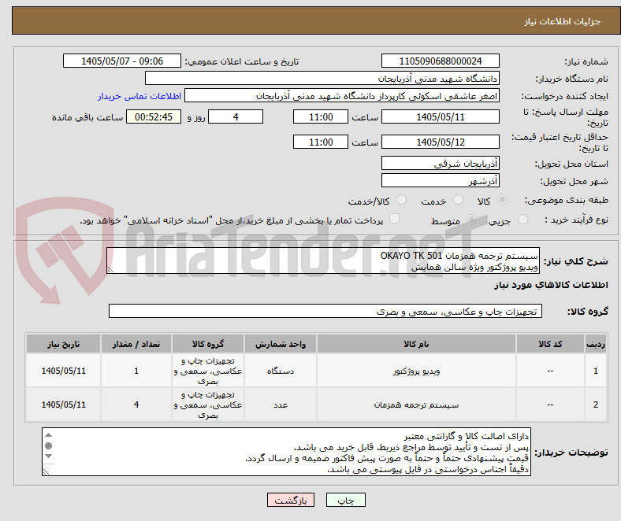Screen dimensions: 621x521
Task: Click the buyer notes scrollbar down arrow
Action: point(48,456)
